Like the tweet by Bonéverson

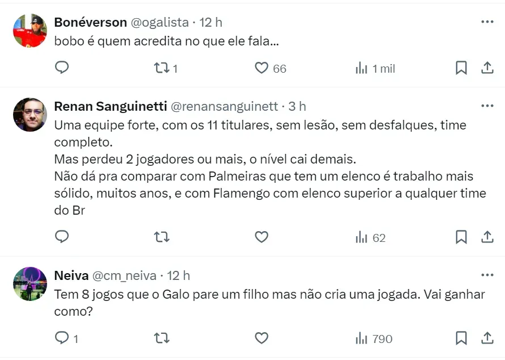[261, 68]
